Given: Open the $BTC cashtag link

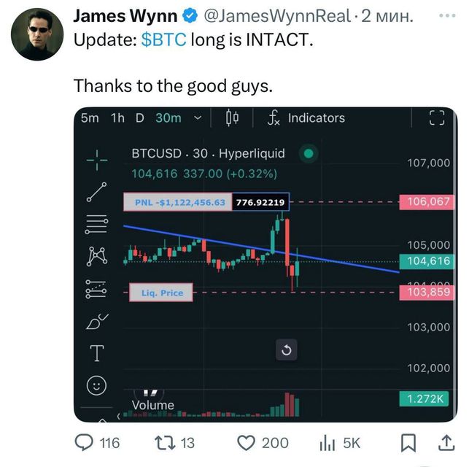Looking at the screenshot, I should point(164,39).
